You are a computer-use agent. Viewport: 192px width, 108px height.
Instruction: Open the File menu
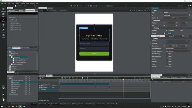click(x=2, y=4)
